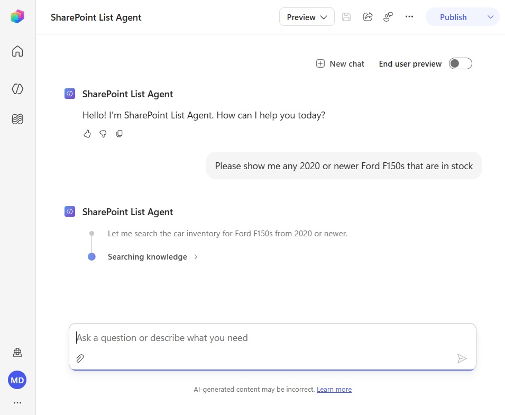This screenshot has width=505, height=415.
Task: Open the collaborators chat-people icon
Action: [x=388, y=17]
